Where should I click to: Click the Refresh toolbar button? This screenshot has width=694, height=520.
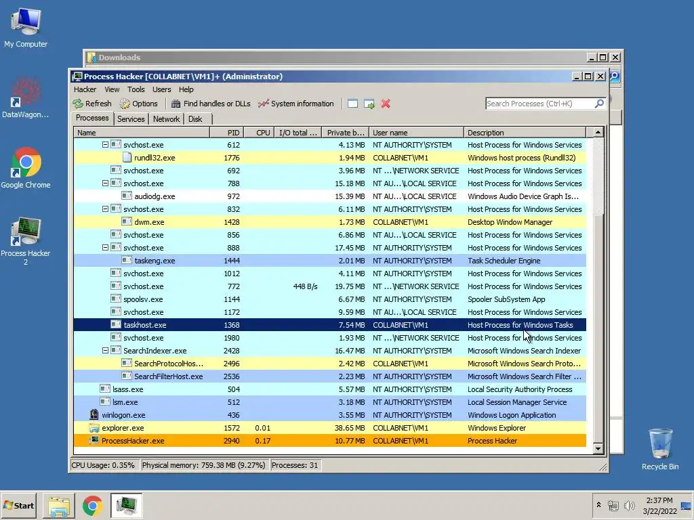tap(92, 104)
